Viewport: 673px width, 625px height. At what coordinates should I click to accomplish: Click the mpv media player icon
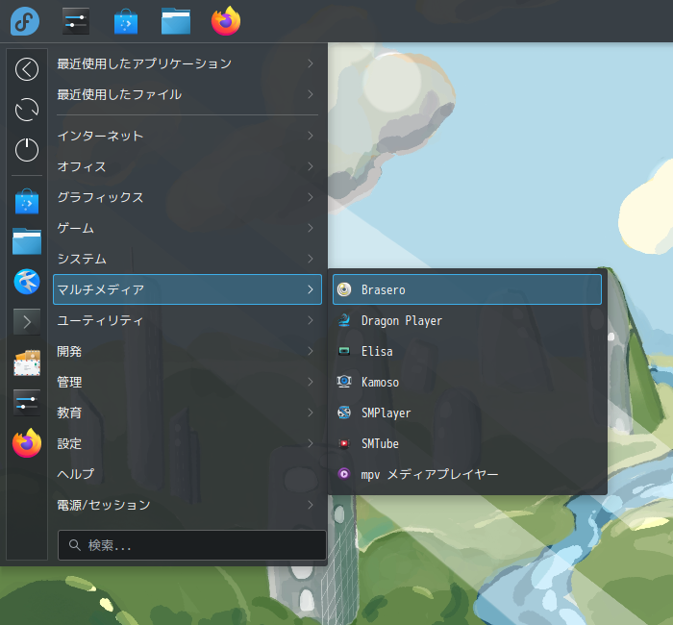tap(344, 473)
